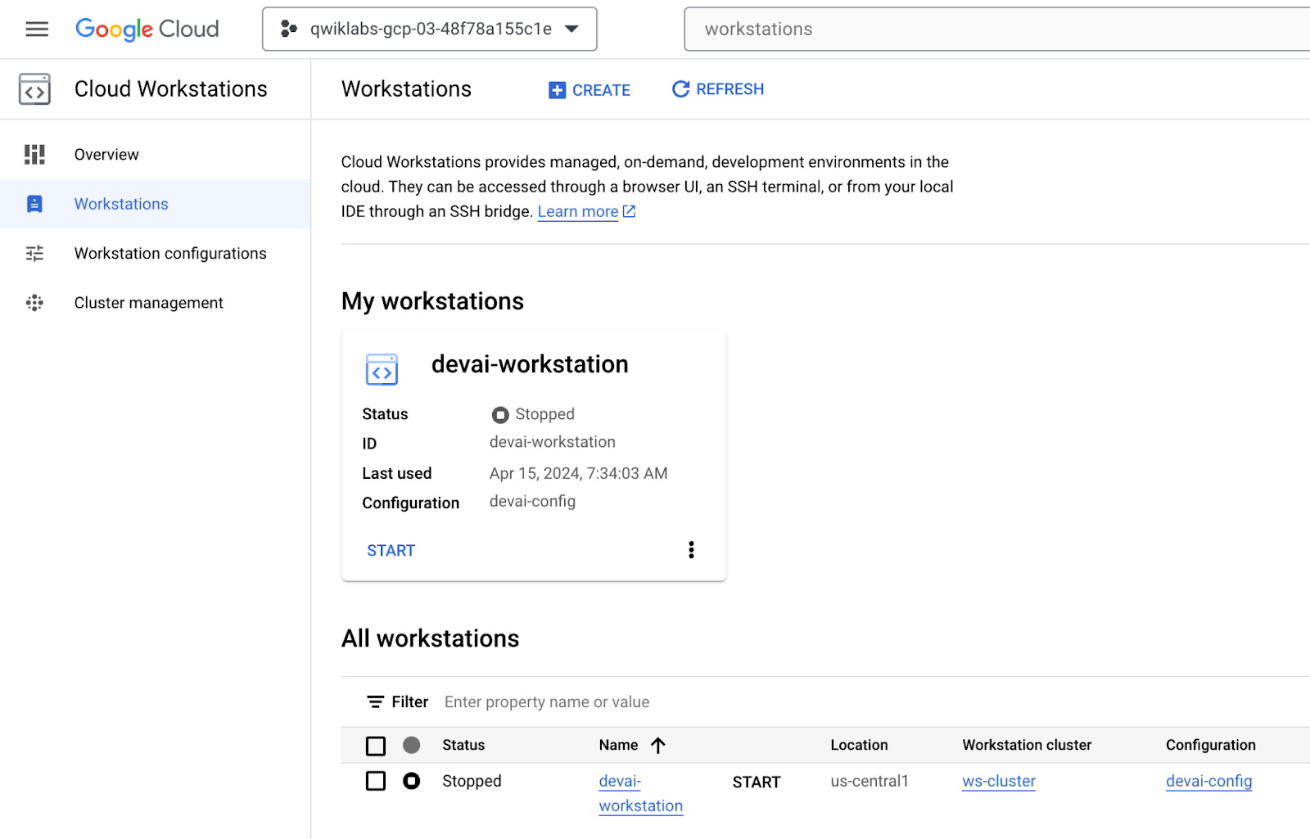Open the Overview menu item

[156, 155]
